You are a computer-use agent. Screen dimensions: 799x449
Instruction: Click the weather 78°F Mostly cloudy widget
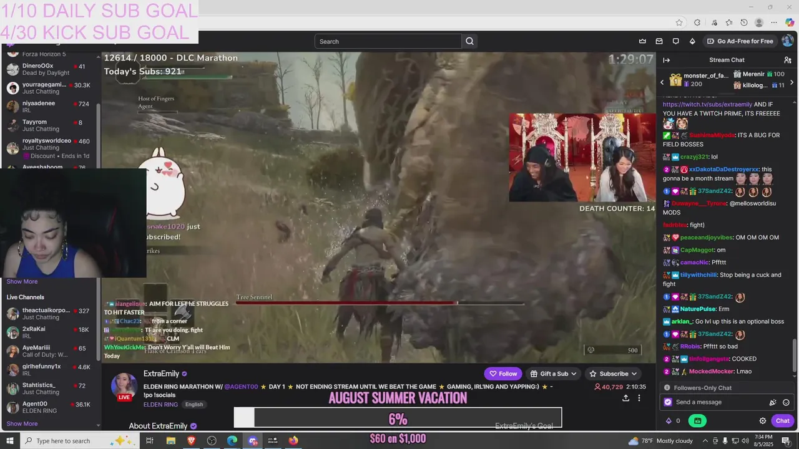point(660,441)
